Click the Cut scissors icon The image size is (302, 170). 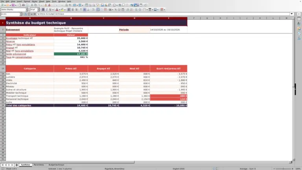[32, 5]
